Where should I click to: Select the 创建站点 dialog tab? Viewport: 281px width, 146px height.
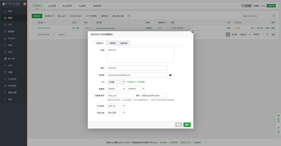tap(100, 43)
